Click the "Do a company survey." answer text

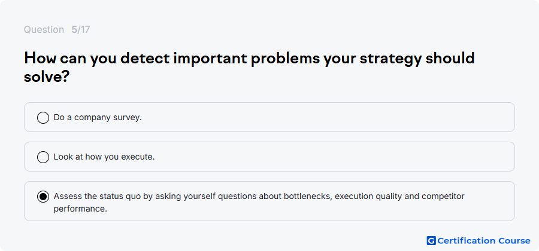click(x=98, y=118)
